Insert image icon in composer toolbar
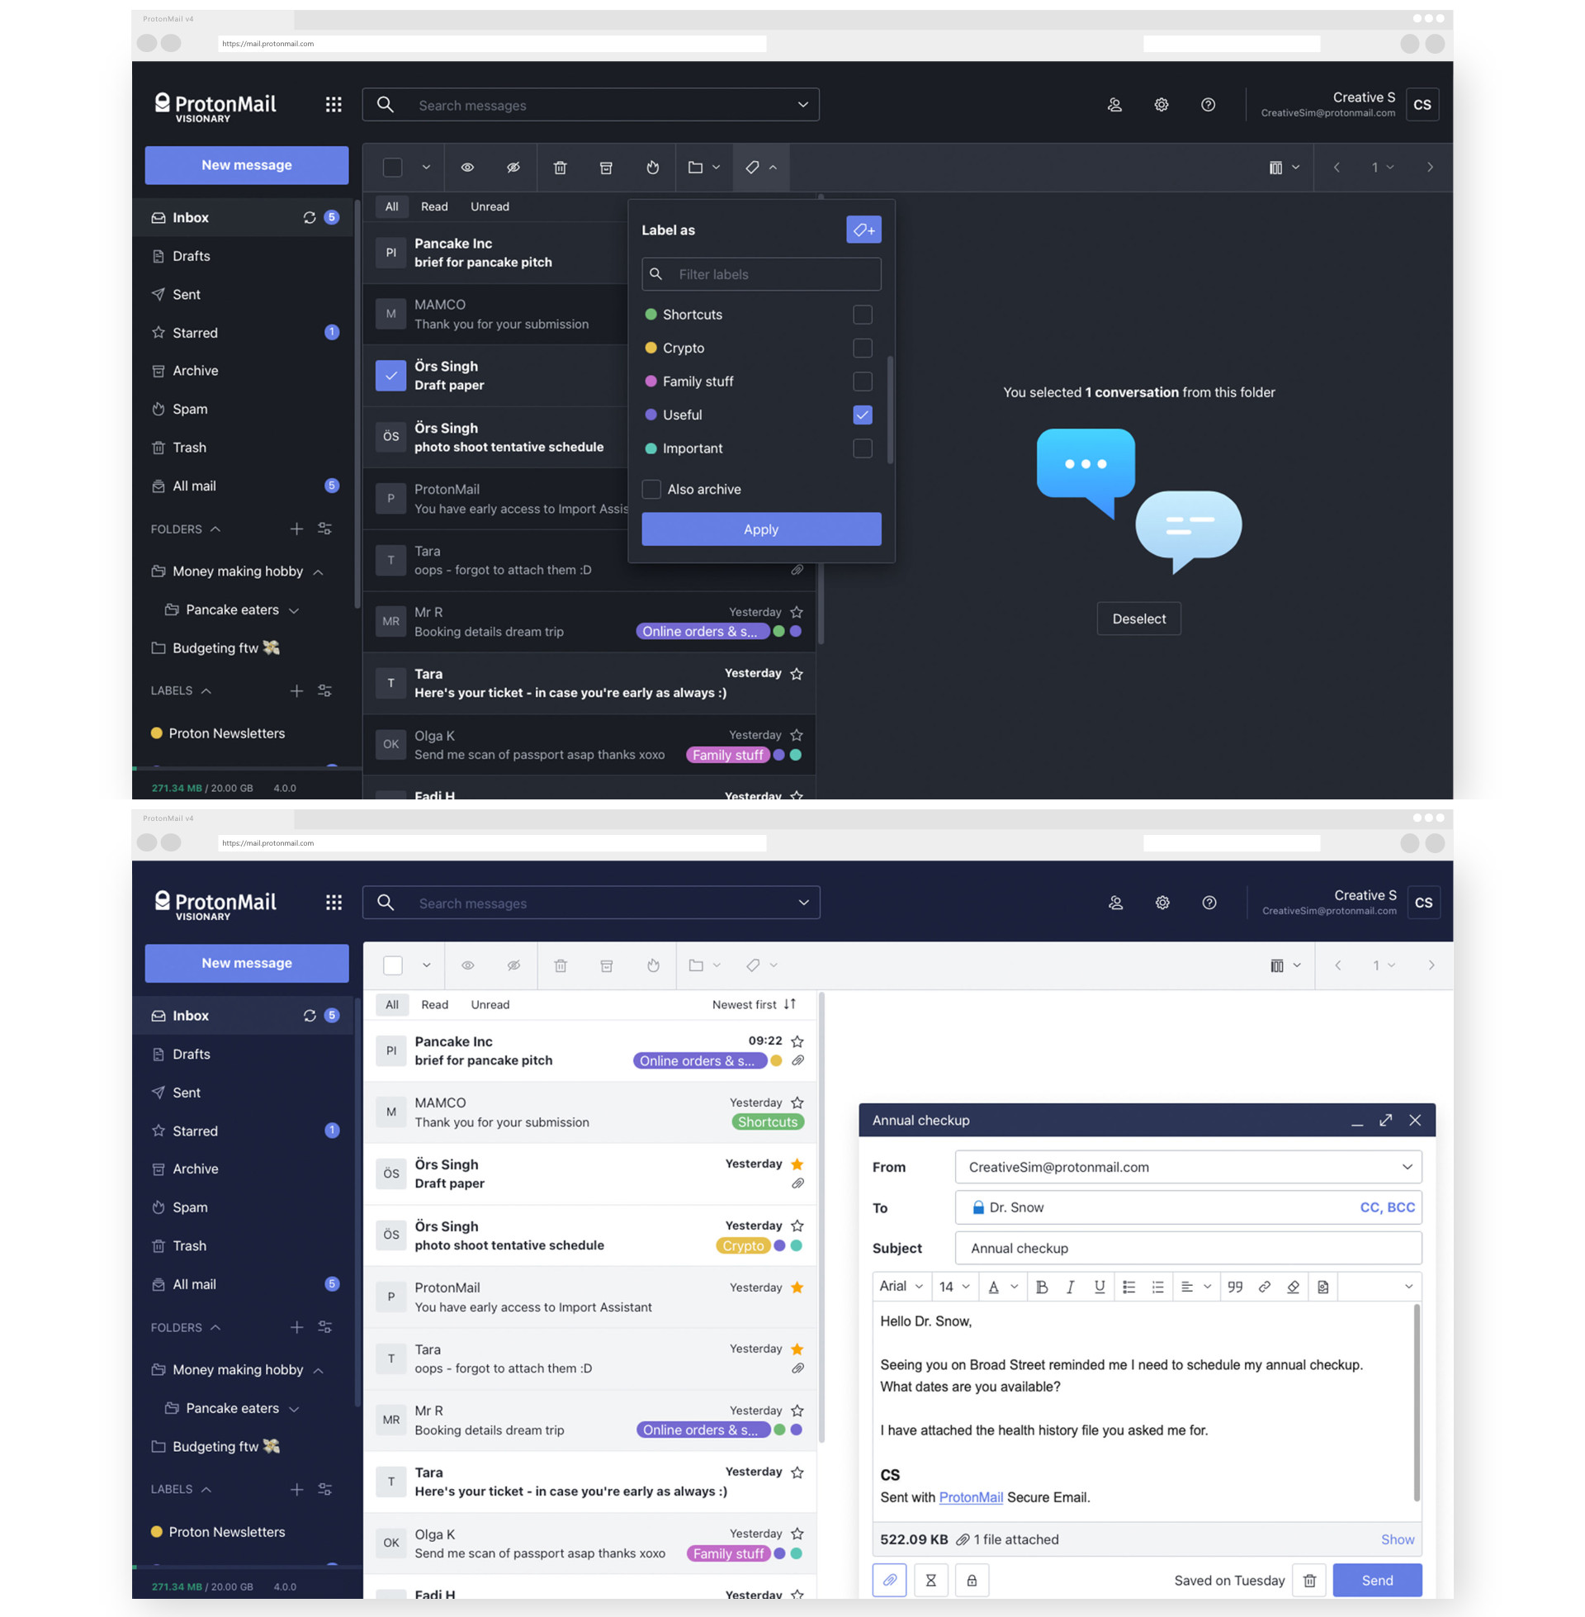The height and width of the screenshot is (1617, 1585). point(1322,1287)
